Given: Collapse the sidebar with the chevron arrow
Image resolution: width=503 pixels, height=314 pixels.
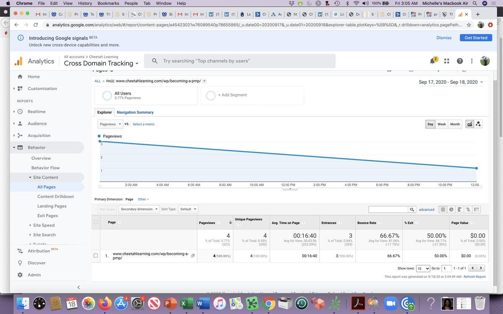Looking at the screenshot, I should (78, 287).
